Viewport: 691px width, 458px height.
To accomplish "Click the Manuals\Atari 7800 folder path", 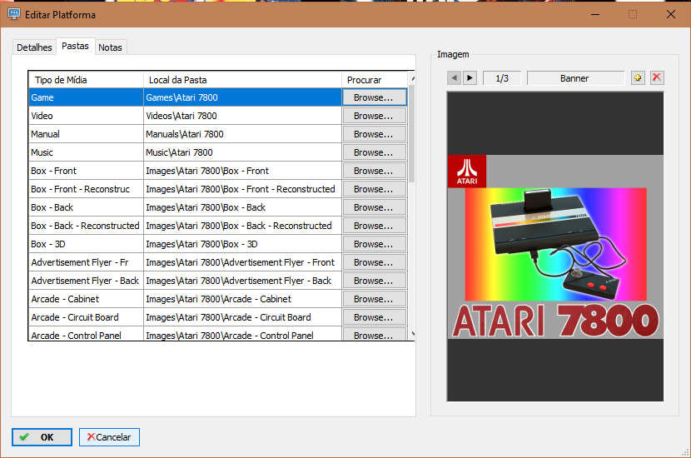I will [x=243, y=134].
